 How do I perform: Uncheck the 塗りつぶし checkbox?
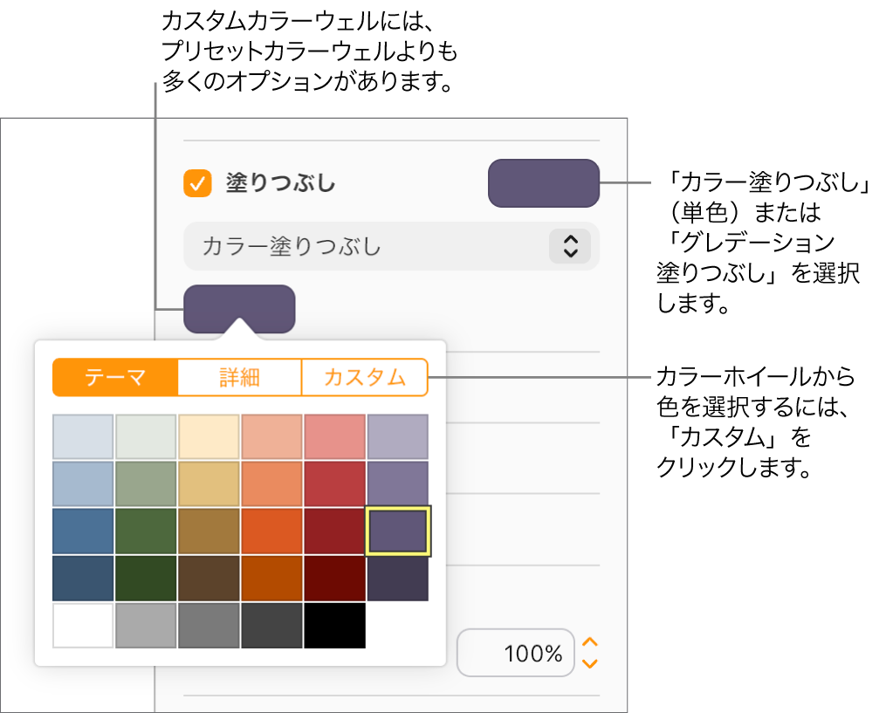(197, 183)
